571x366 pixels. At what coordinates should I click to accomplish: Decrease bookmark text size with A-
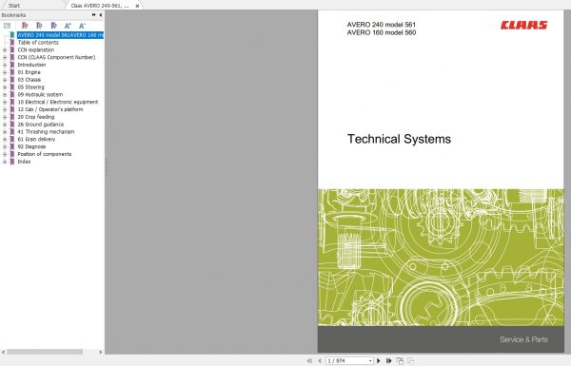click(x=82, y=26)
